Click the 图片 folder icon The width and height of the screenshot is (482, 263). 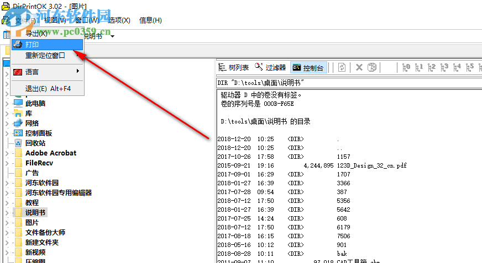coord(18,223)
